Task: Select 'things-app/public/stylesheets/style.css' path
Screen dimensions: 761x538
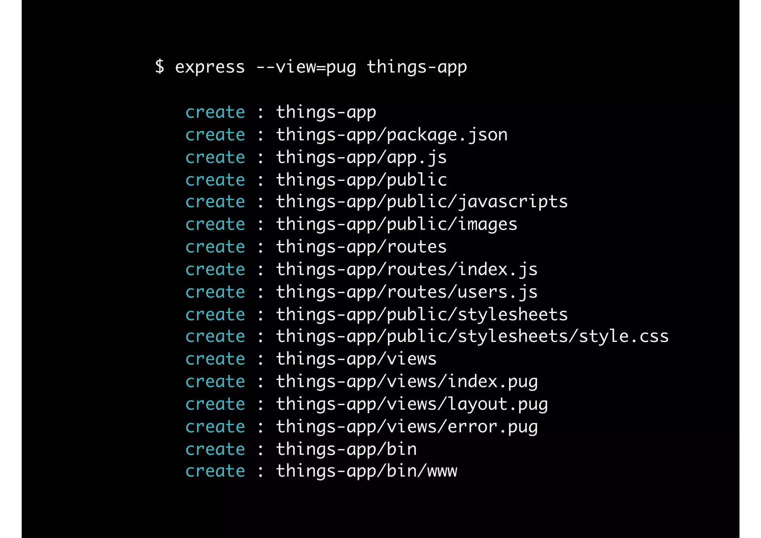Action: click(472, 337)
